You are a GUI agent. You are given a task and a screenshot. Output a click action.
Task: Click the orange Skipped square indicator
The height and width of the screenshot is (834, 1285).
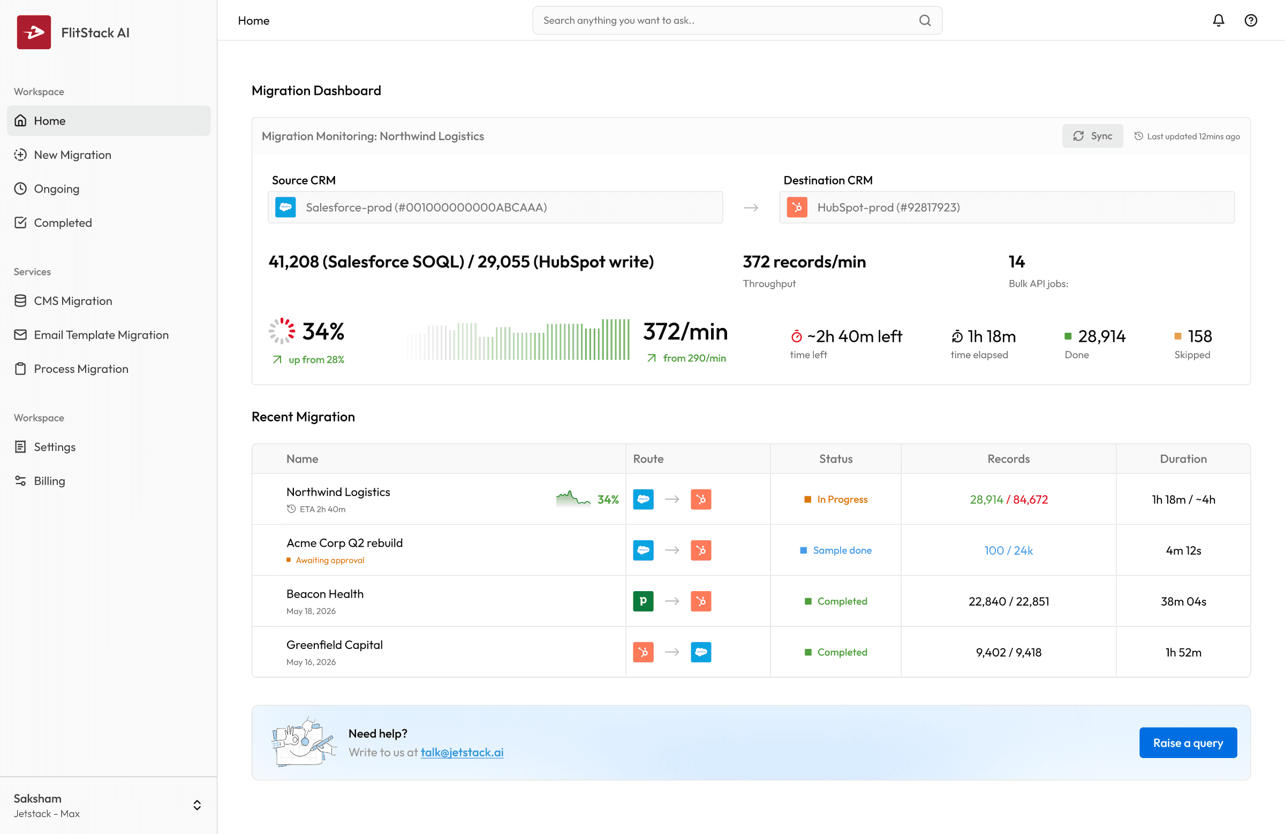1177,336
